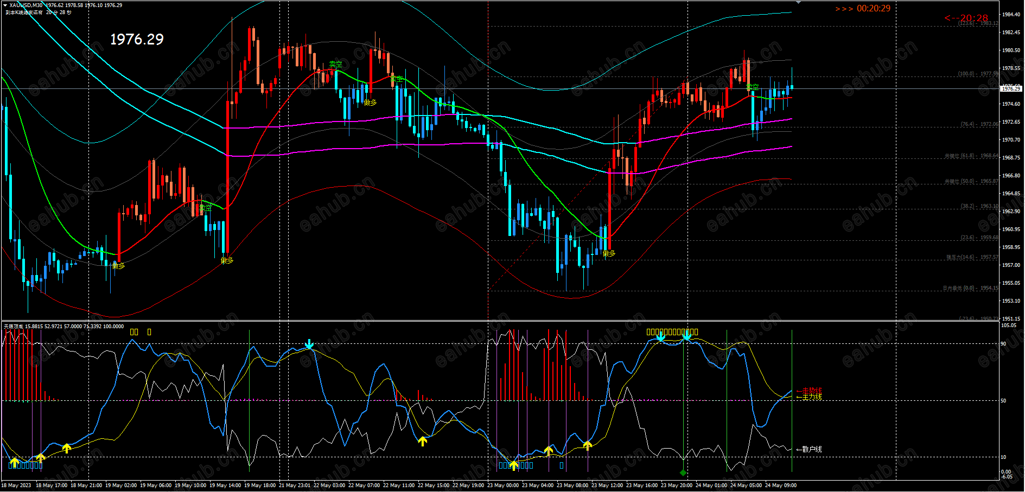Click the white '散户线' indicator line label
This screenshot has height=492, width=1025.
point(809,449)
